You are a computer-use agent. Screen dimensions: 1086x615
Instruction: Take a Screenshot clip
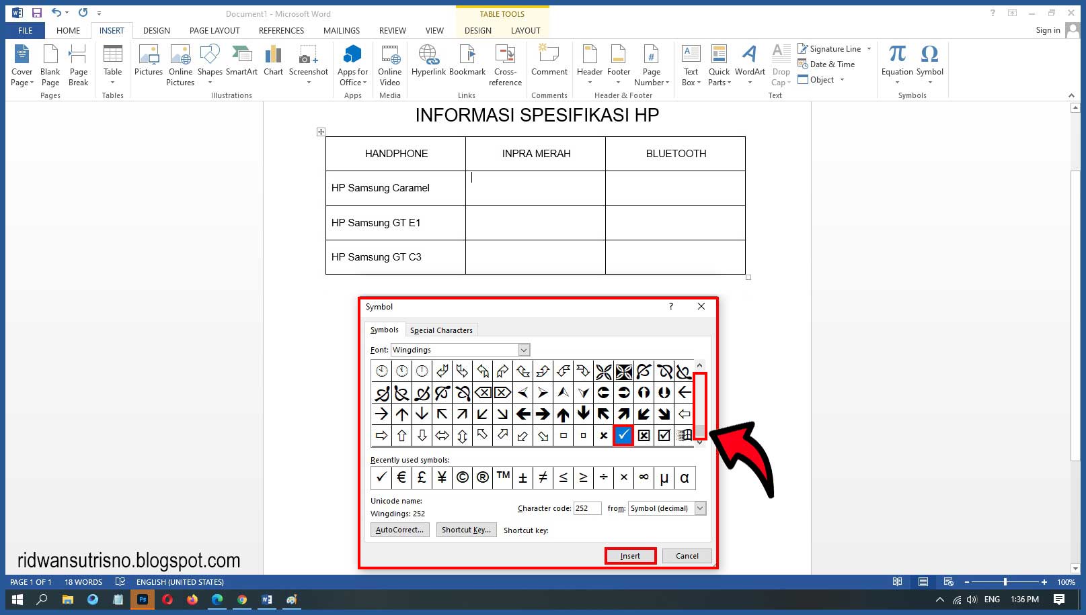(309, 65)
